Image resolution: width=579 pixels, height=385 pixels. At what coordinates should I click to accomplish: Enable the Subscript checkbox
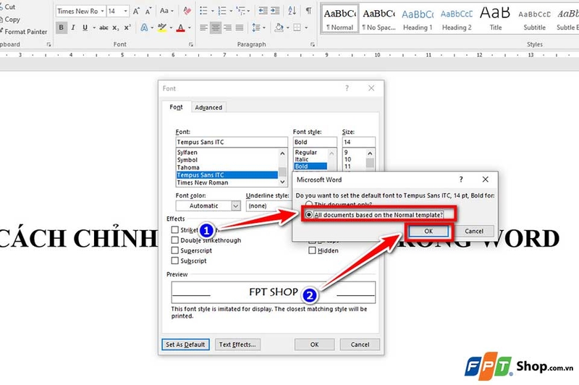pos(175,261)
